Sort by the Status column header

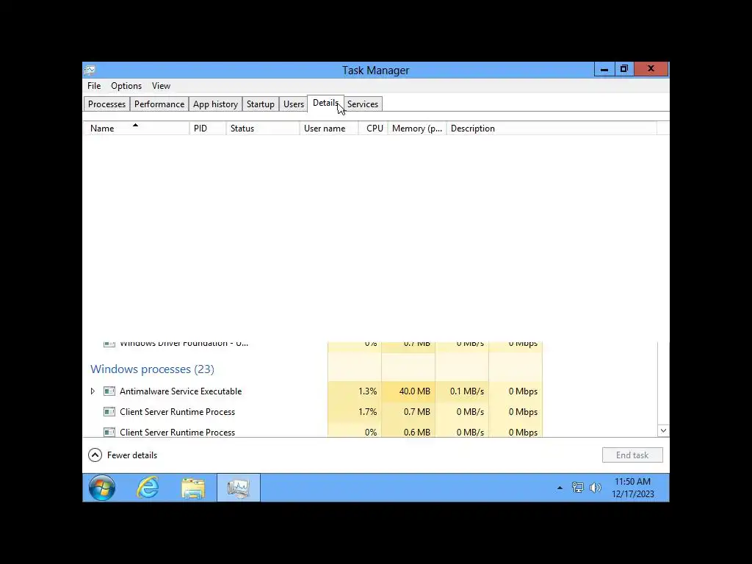pos(263,128)
